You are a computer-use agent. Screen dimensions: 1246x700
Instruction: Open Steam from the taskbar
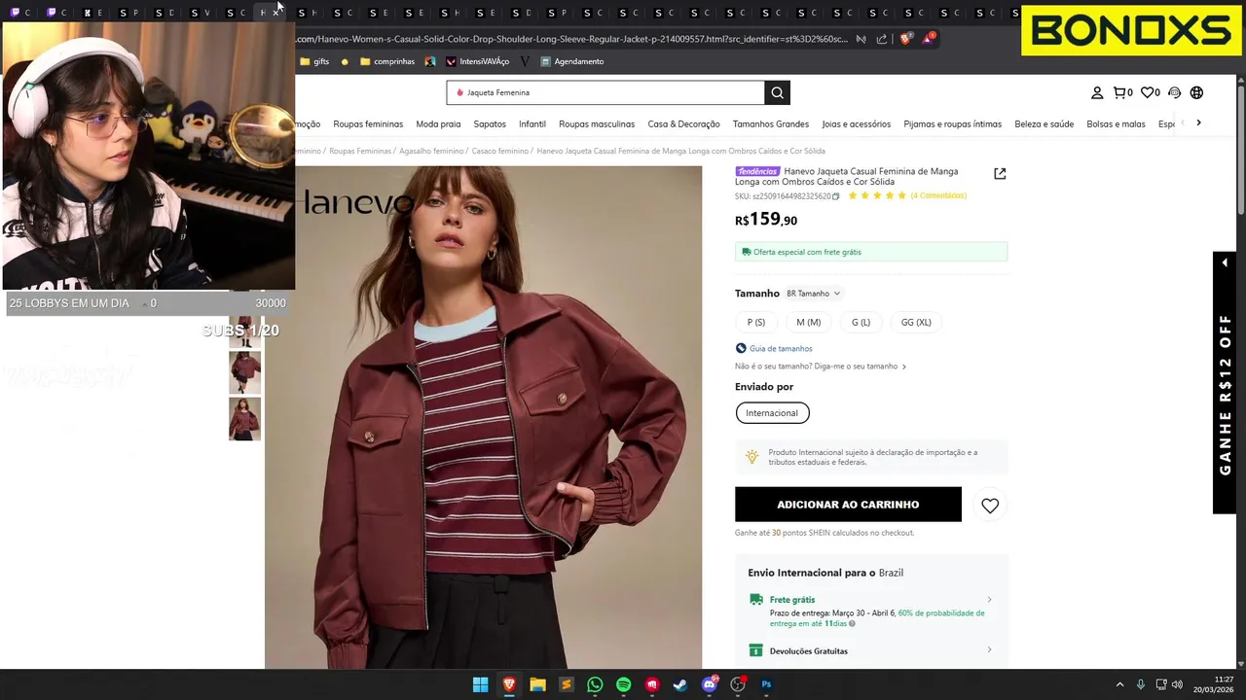click(680, 684)
